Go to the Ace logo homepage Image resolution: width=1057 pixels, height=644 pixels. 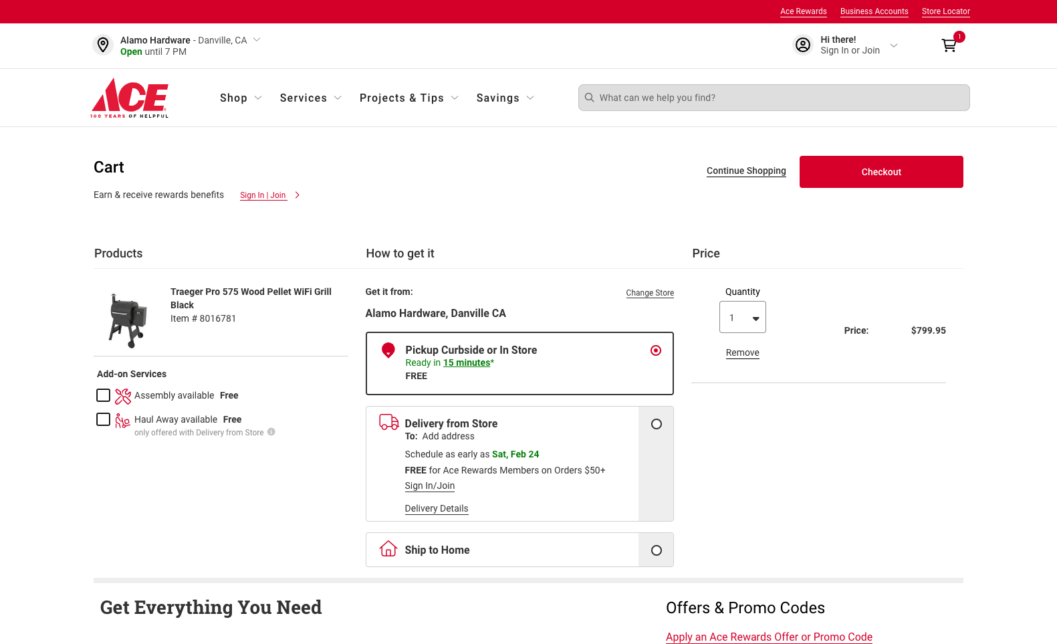130,98
